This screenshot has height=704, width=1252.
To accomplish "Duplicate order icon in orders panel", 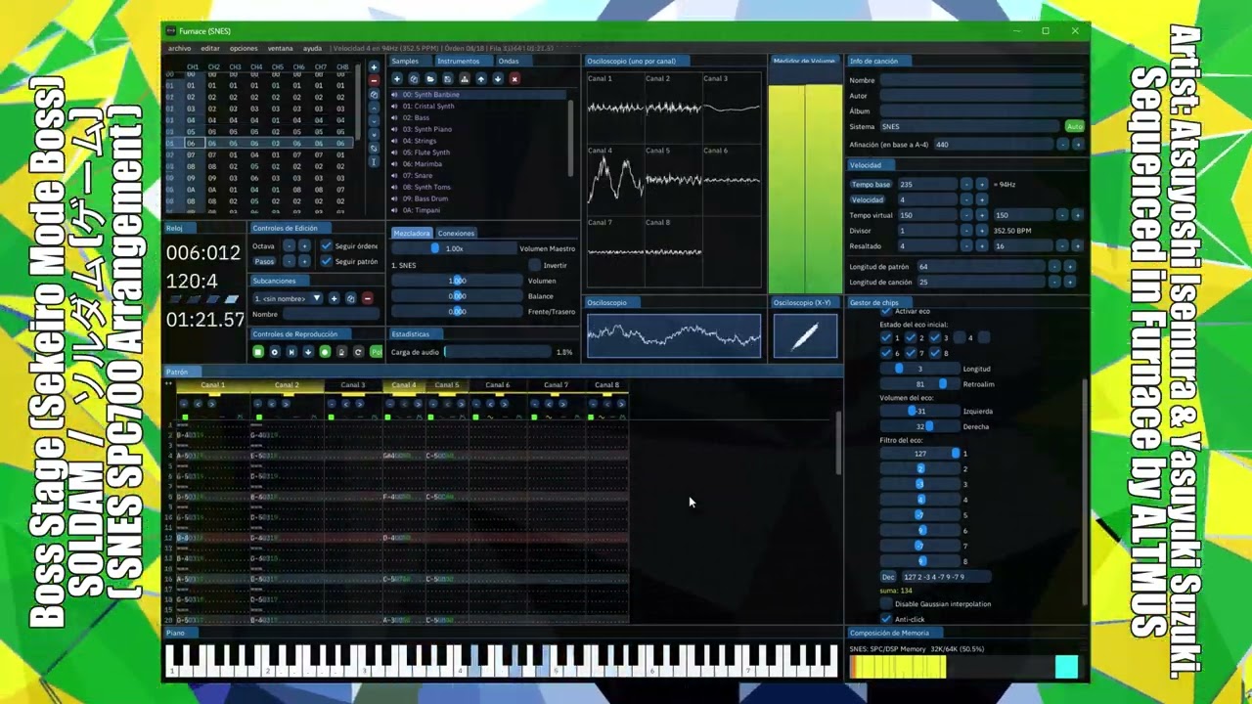I will tap(374, 95).
